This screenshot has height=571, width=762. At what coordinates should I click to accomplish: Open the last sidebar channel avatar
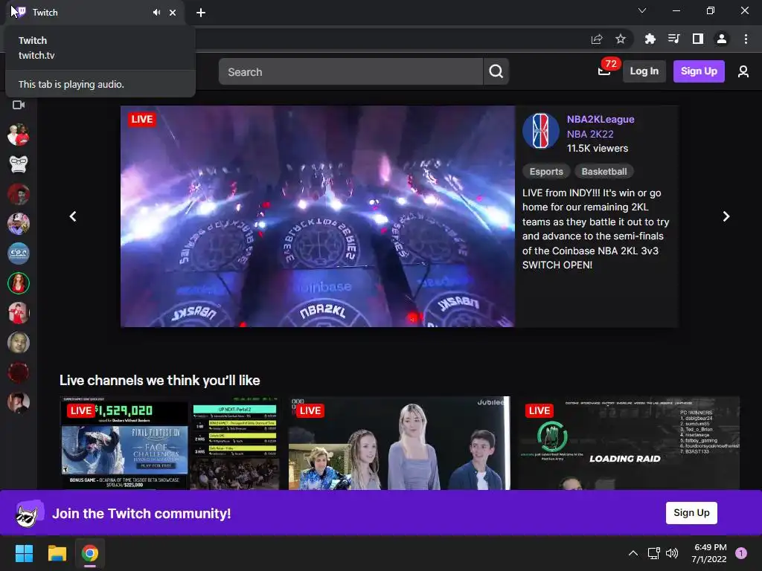tap(19, 402)
